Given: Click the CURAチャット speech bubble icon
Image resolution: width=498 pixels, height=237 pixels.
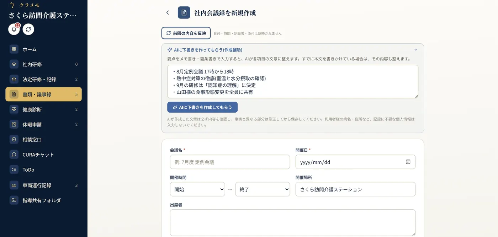Looking at the screenshot, I should pyautogui.click(x=14, y=155).
